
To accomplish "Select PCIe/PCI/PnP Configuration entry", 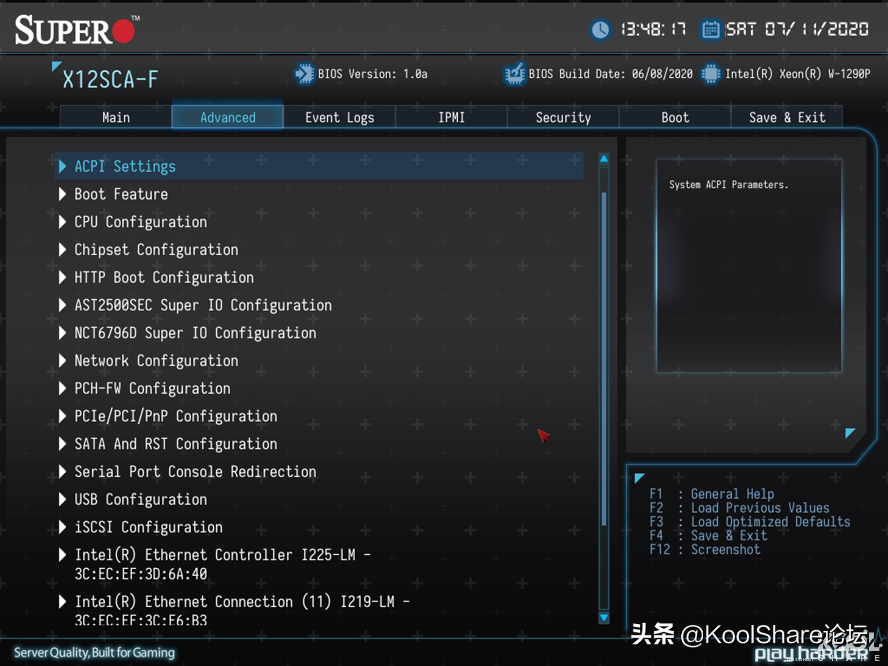I will tap(176, 416).
